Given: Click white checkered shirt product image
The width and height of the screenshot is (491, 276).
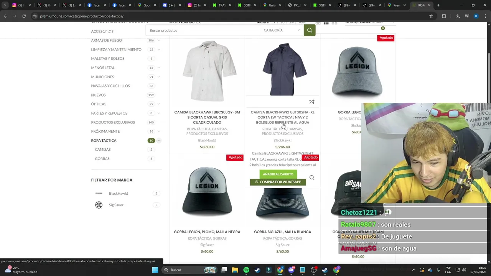Looking at the screenshot, I should [209, 71].
